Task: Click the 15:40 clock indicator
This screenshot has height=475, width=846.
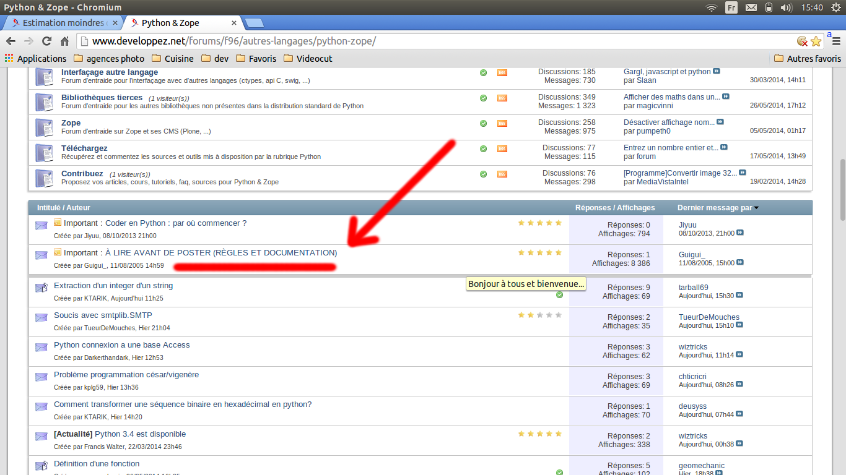Action: 812,7
